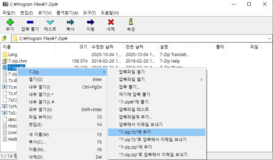Open the 즐겨찾기(A) menu
This screenshot has height=160, width=273.
(x=67, y=13)
